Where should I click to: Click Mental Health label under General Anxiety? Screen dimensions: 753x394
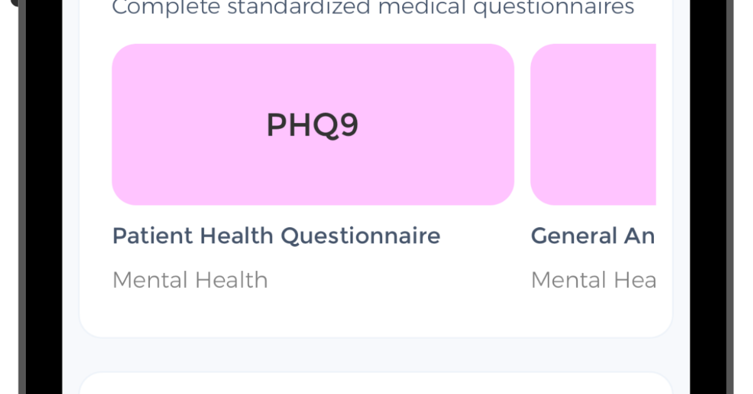(x=593, y=280)
